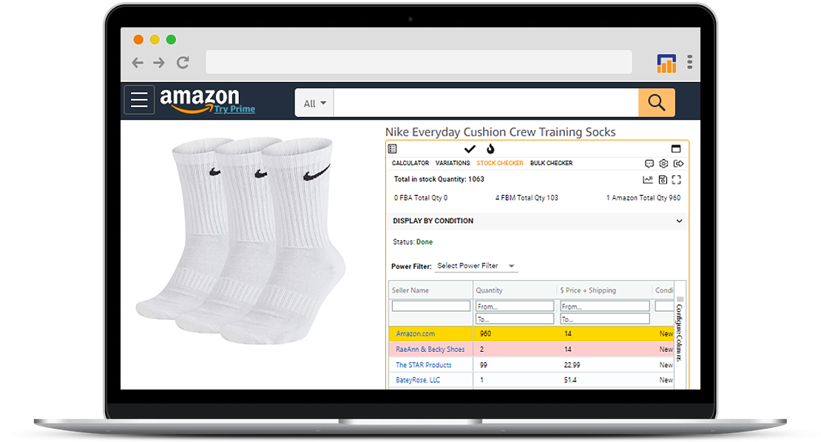821x442 pixels.
Task: Open extension settings gear icon
Action: (x=663, y=164)
